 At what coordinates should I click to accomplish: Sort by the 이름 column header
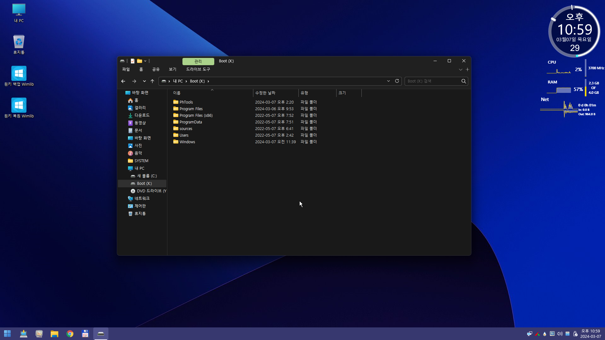tap(210, 93)
